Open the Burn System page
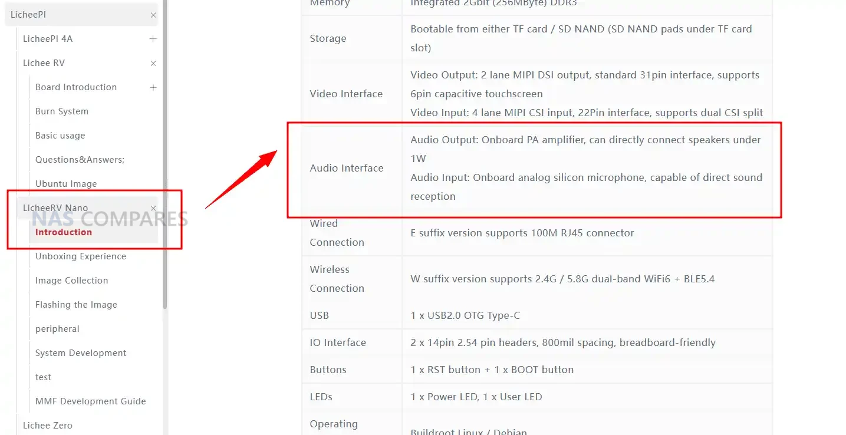Image resolution: width=846 pixels, height=435 pixels. (62, 111)
